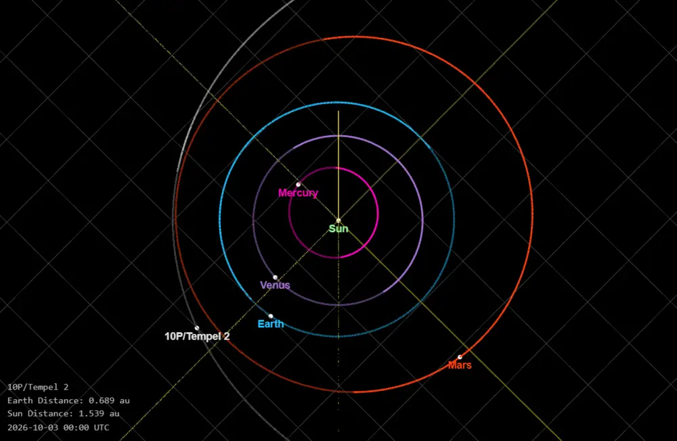Select the Venus label
This screenshot has height=441, width=677.
point(275,285)
